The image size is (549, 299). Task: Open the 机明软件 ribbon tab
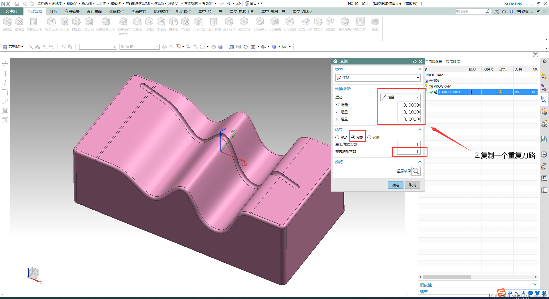[184, 11]
